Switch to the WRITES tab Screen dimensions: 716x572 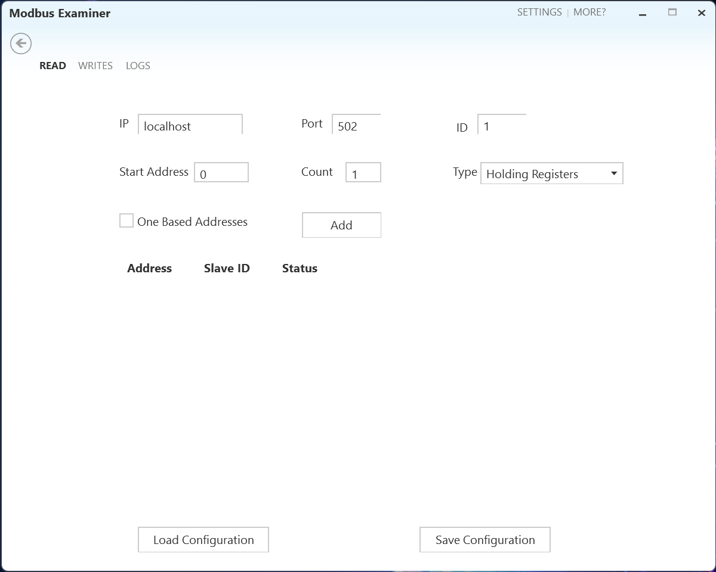point(95,66)
